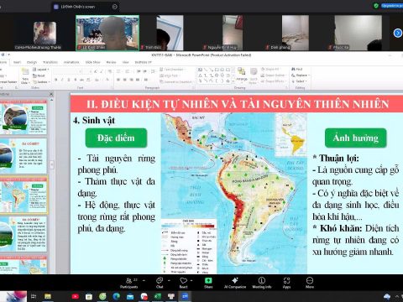Click the South America map image
This screenshot has width=403, height=302.
[x=234, y=194]
